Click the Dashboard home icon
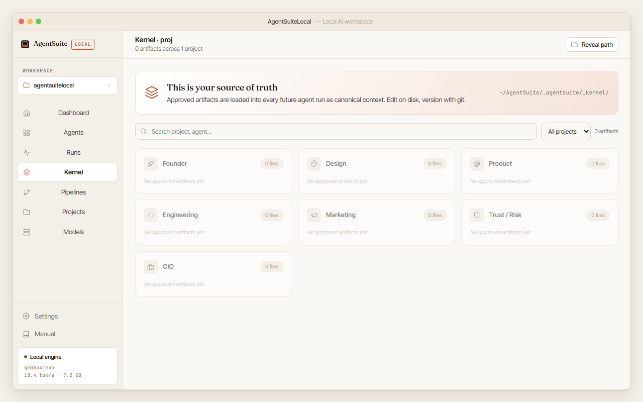This screenshot has width=643, height=402. 27,113
